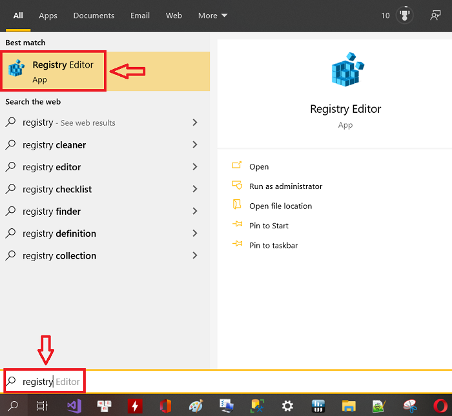
Task: Select 'registry - See web results' suggestion
Action: tap(105, 123)
